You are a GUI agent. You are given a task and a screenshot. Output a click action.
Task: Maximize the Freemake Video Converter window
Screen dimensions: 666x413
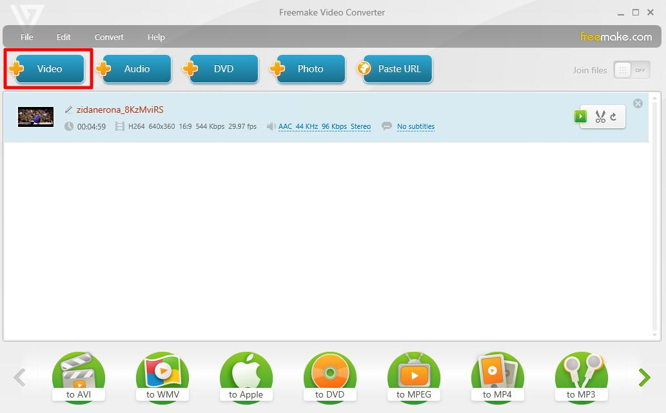[x=636, y=12]
